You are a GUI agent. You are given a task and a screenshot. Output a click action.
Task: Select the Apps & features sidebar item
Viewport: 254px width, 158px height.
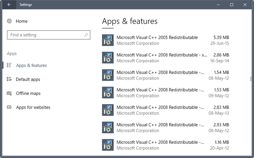coord(31,66)
